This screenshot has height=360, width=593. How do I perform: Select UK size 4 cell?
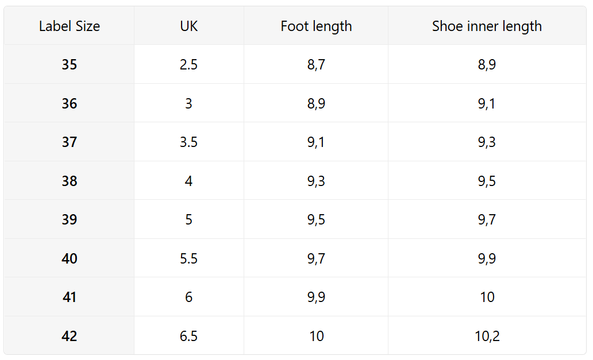pos(188,181)
